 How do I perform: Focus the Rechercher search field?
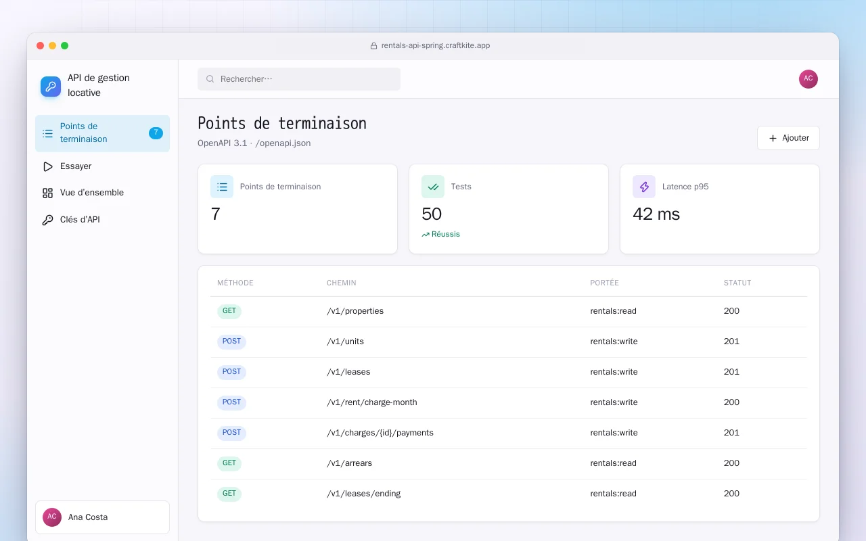tap(299, 79)
